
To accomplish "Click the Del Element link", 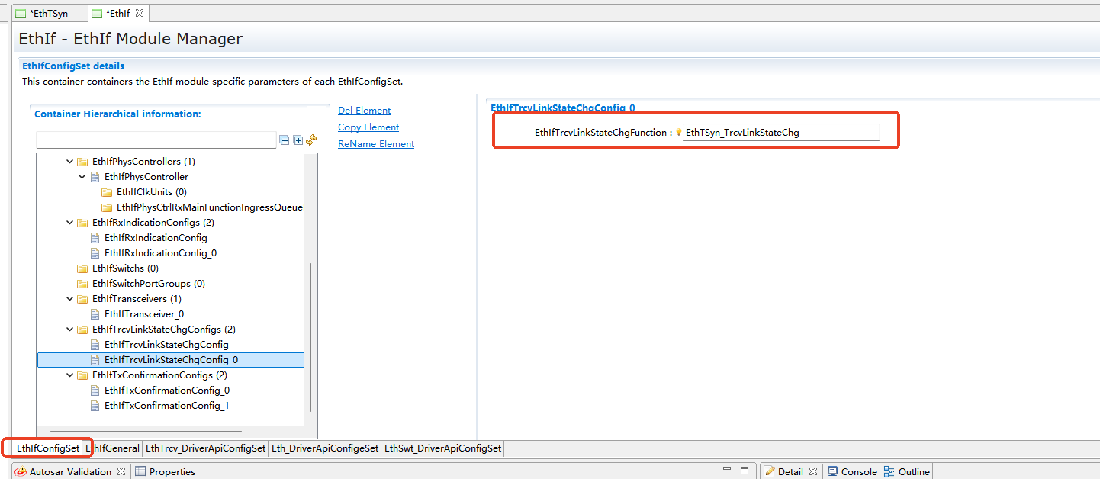I will coord(364,110).
